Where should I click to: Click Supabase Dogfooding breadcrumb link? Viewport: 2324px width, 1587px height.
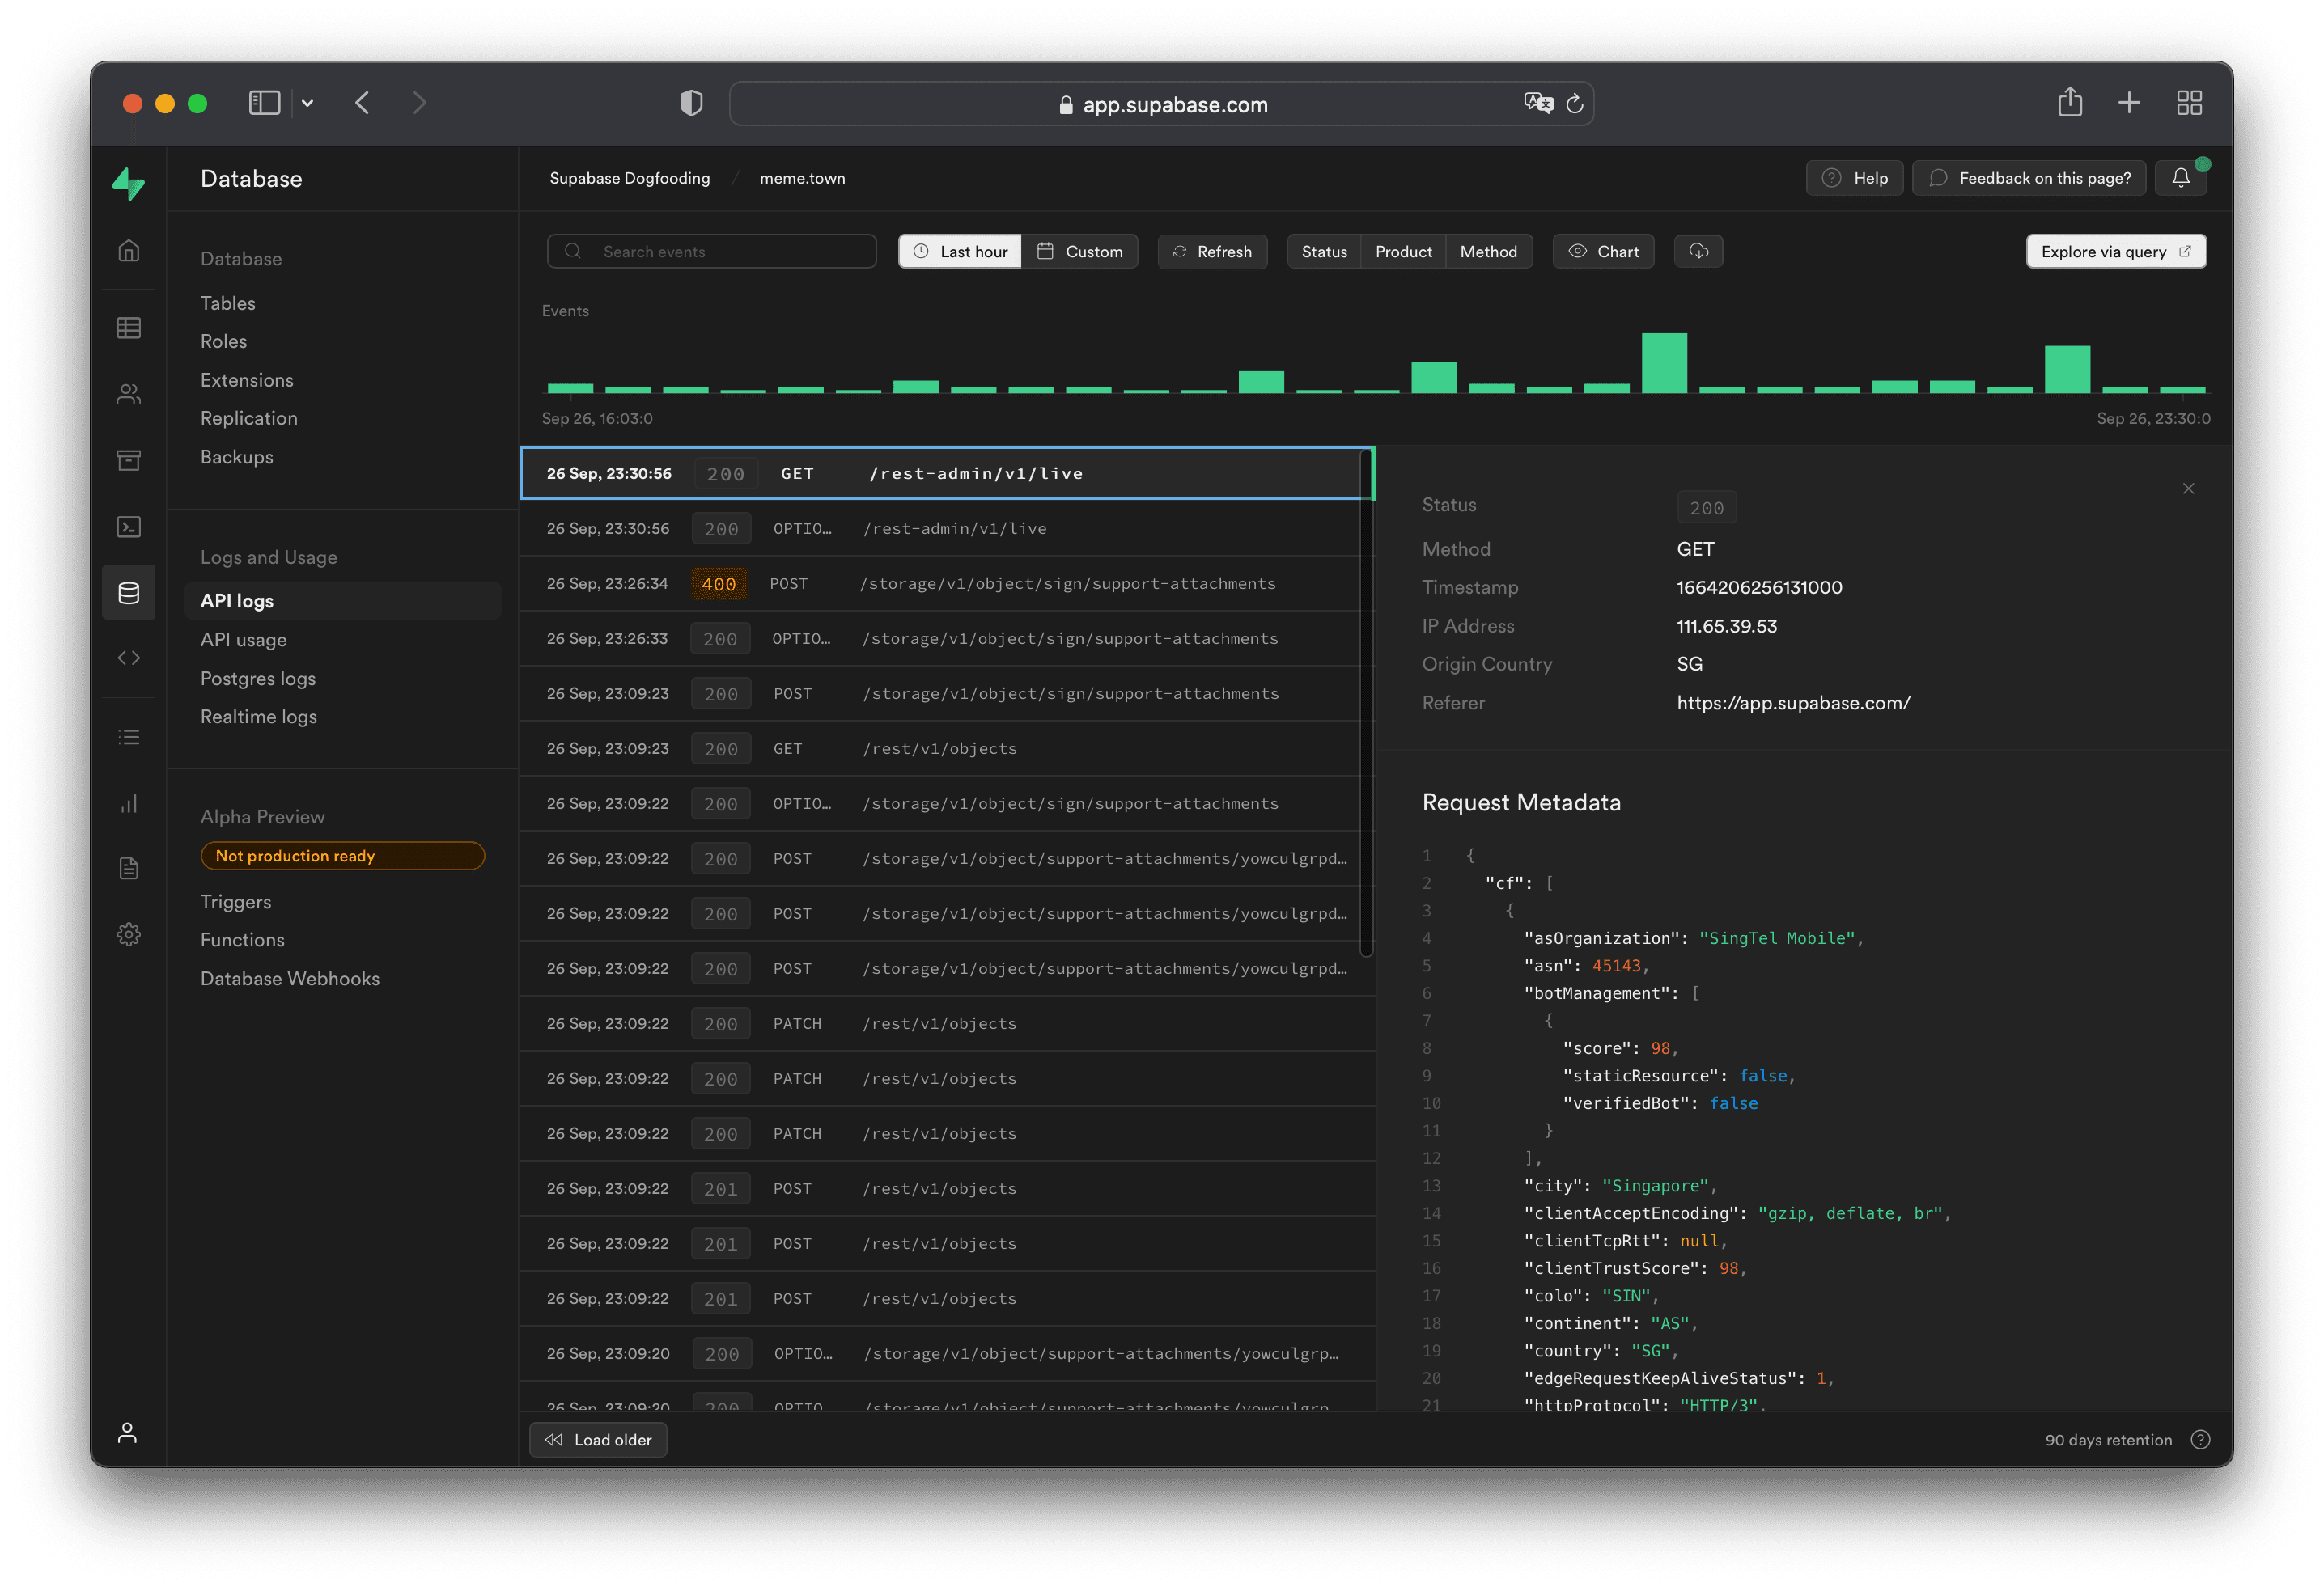click(x=629, y=178)
